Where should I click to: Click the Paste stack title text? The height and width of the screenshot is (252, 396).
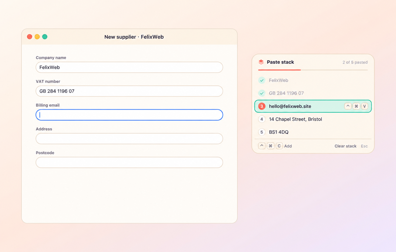pos(280,62)
